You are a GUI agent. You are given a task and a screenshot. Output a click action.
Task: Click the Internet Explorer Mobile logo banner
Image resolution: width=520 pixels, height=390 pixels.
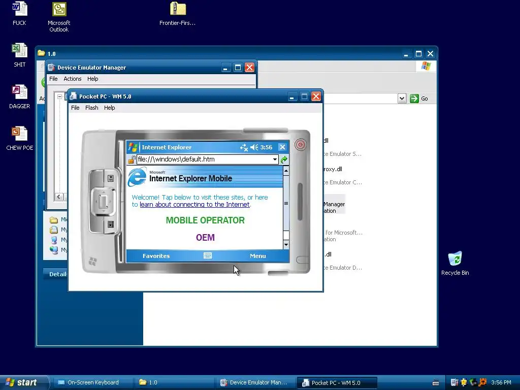pos(205,177)
